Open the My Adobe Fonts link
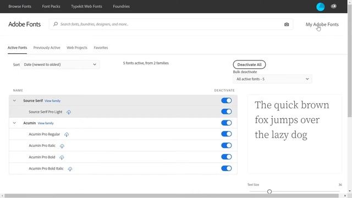Viewport: 352px width, 198px height. [322, 24]
